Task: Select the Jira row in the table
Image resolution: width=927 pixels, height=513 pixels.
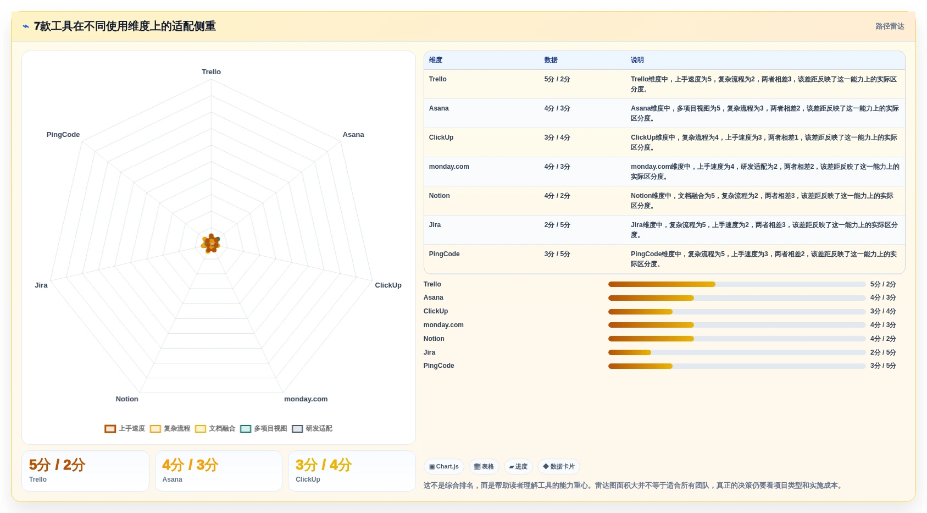Action: [664, 230]
